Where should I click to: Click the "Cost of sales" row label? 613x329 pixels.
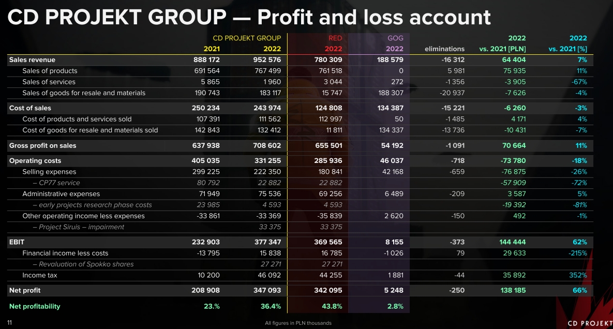pyautogui.click(x=30, y=108)
